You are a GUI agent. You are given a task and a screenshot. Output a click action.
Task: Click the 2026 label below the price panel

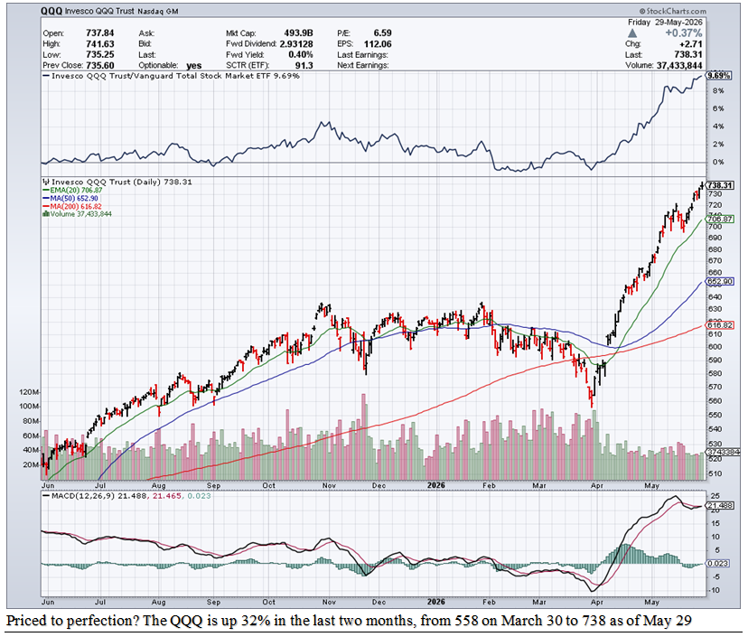point(436,485)
